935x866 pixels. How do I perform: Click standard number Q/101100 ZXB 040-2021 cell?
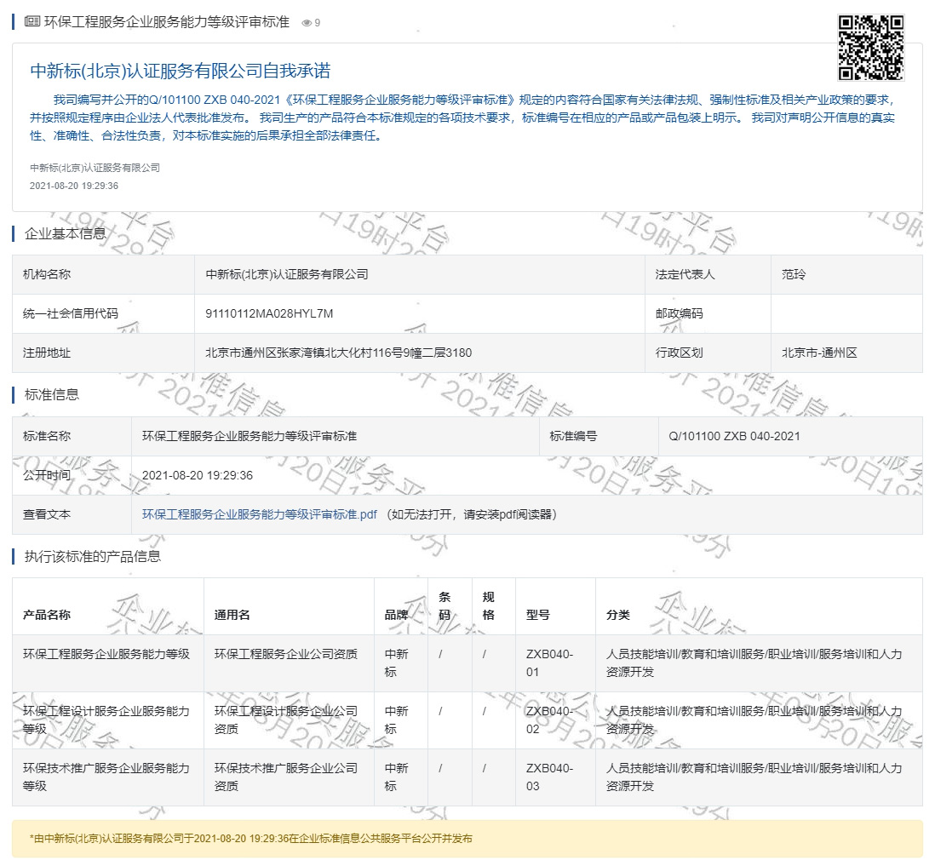pyautogui.click(x=790, y=437)
